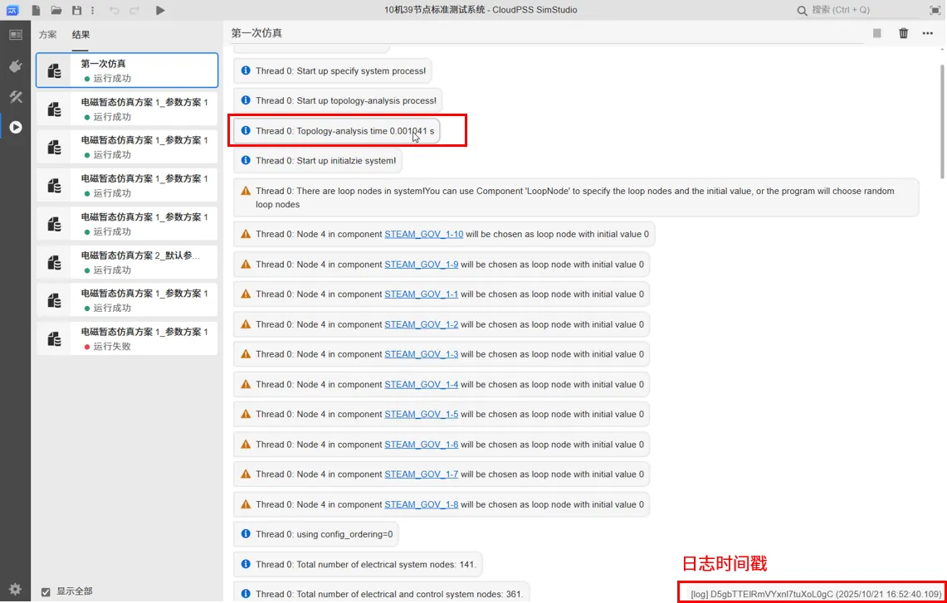Viewport: 947px width, 603px height.
Task: Open the wrench tools sidebar tab
Action: [15, 97]
